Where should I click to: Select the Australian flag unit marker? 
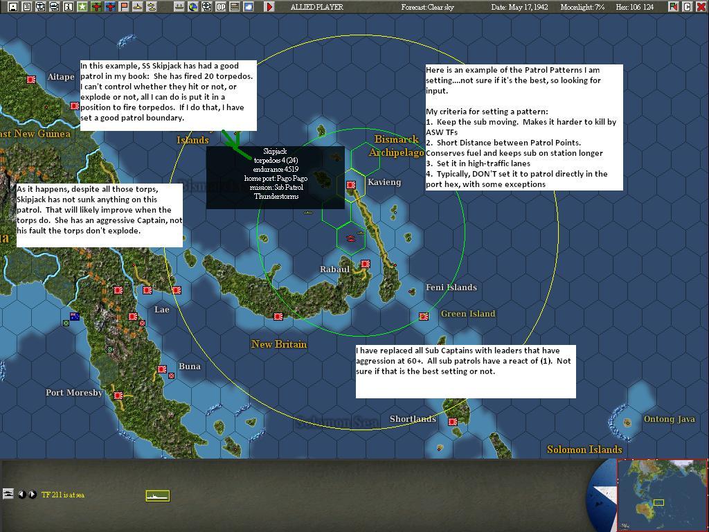point(75,316)
